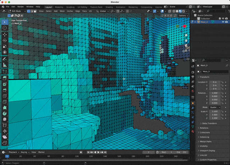Hide Mesh_0 using its eye icon
The height and width of the screenshot is (165, 230).
click(x=223, y=22)
